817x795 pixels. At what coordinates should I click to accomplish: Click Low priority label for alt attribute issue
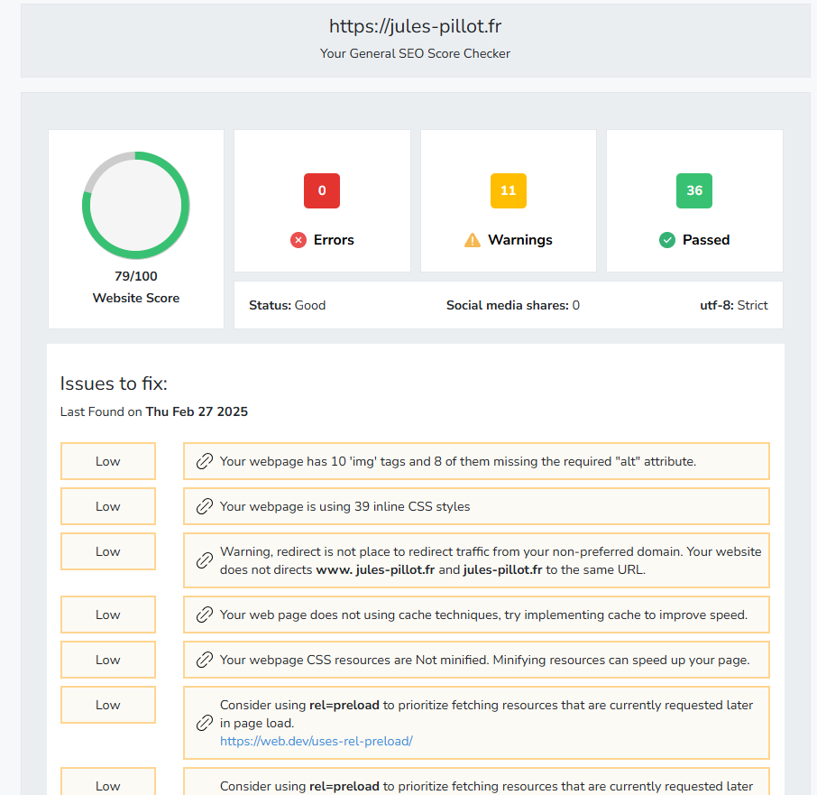tap(108, 461)
